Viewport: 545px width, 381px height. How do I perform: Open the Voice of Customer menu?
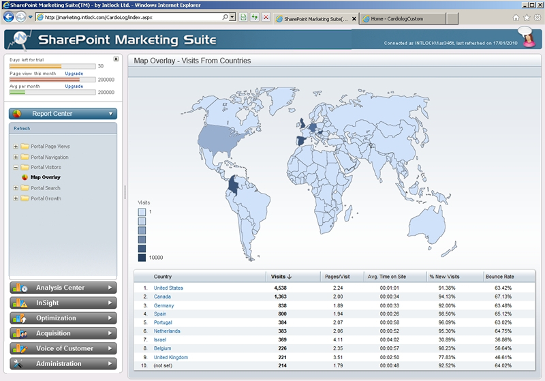coord(63,348)
